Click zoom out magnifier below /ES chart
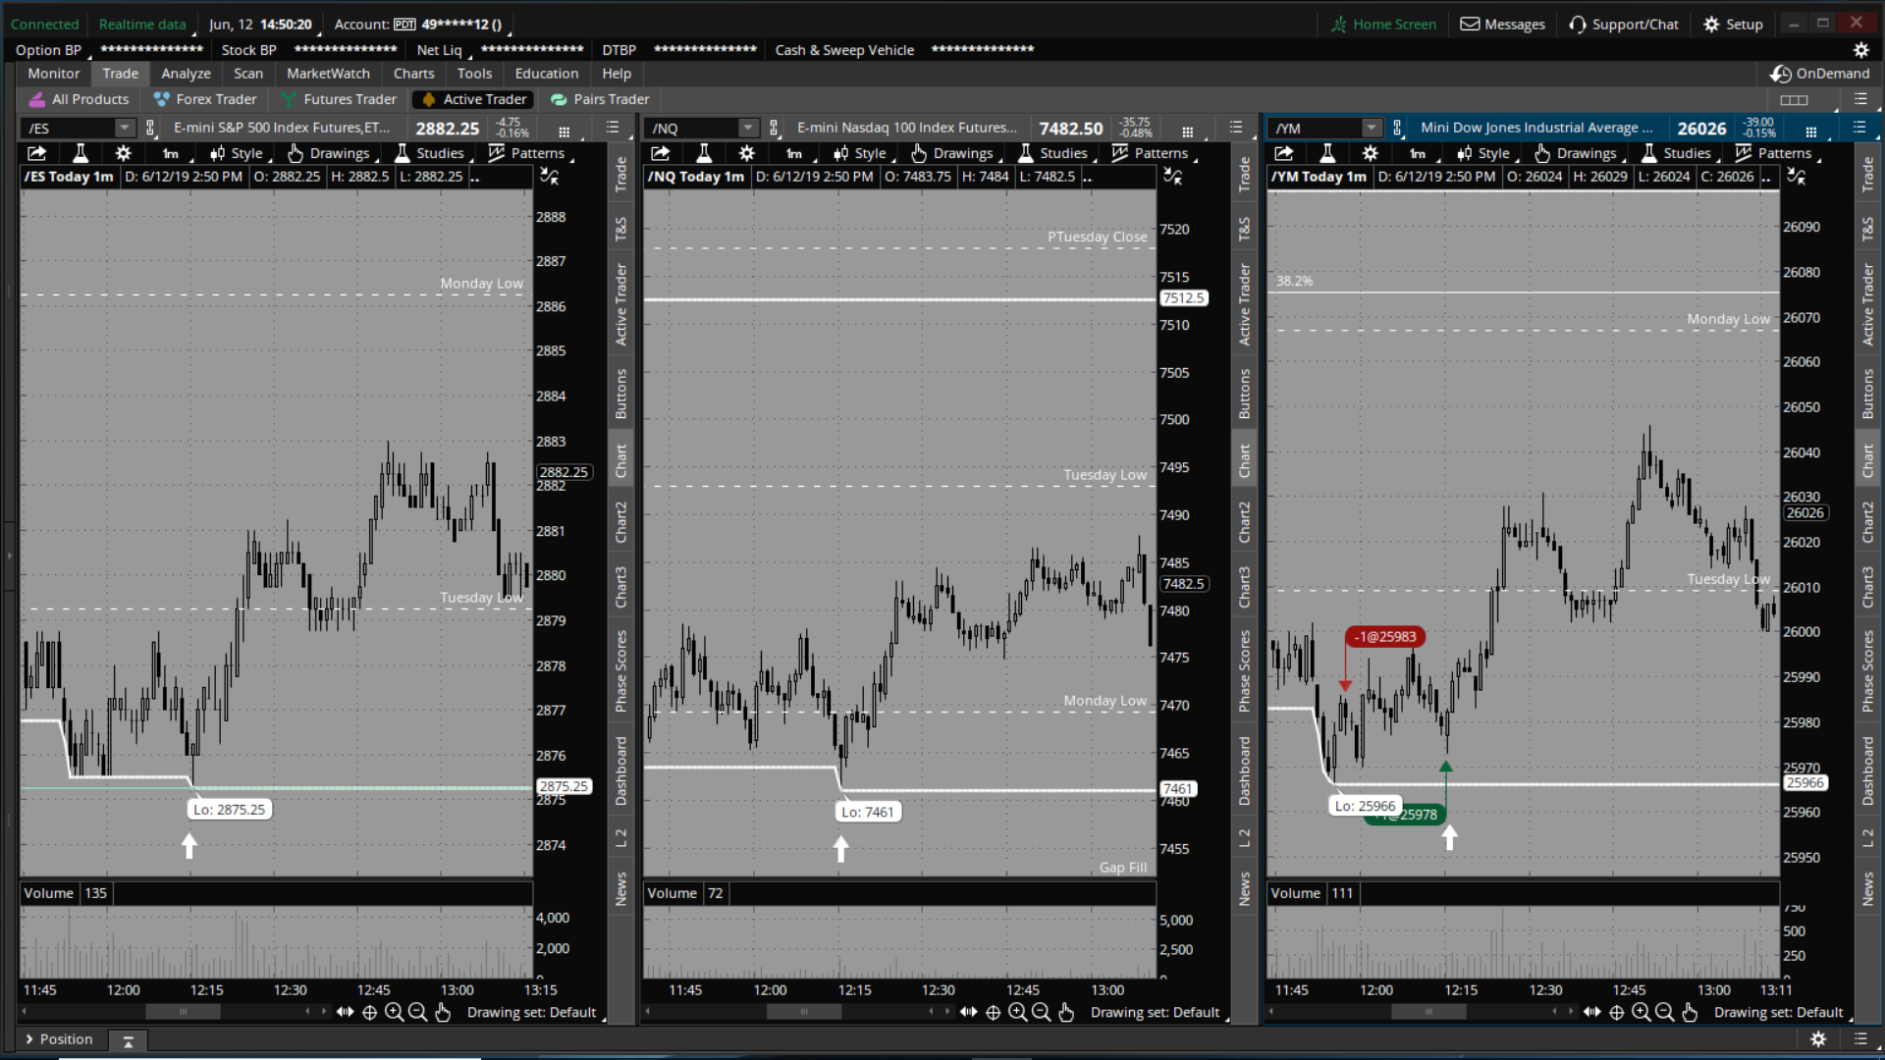This screenshot has width=1885, height=1060. pyautogui.click(x=417, y=1012)
